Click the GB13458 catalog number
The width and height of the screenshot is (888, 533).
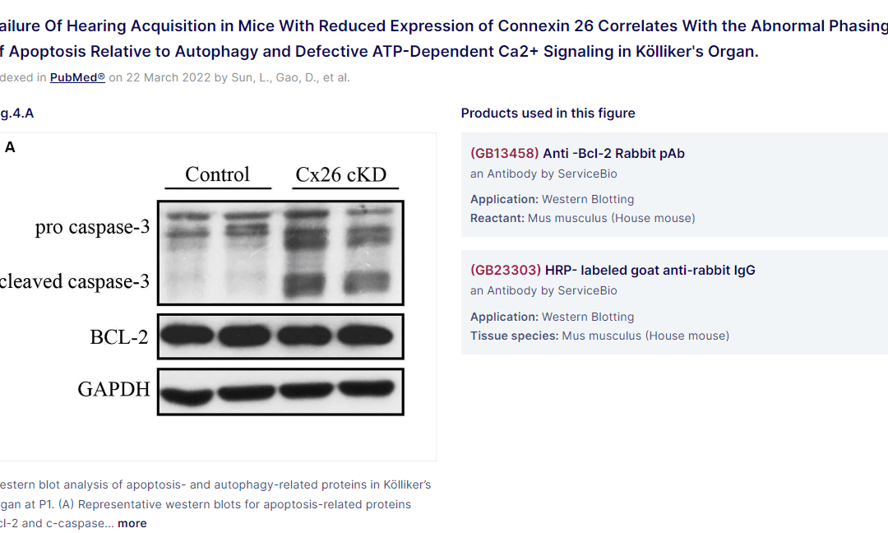coord(504,153)
